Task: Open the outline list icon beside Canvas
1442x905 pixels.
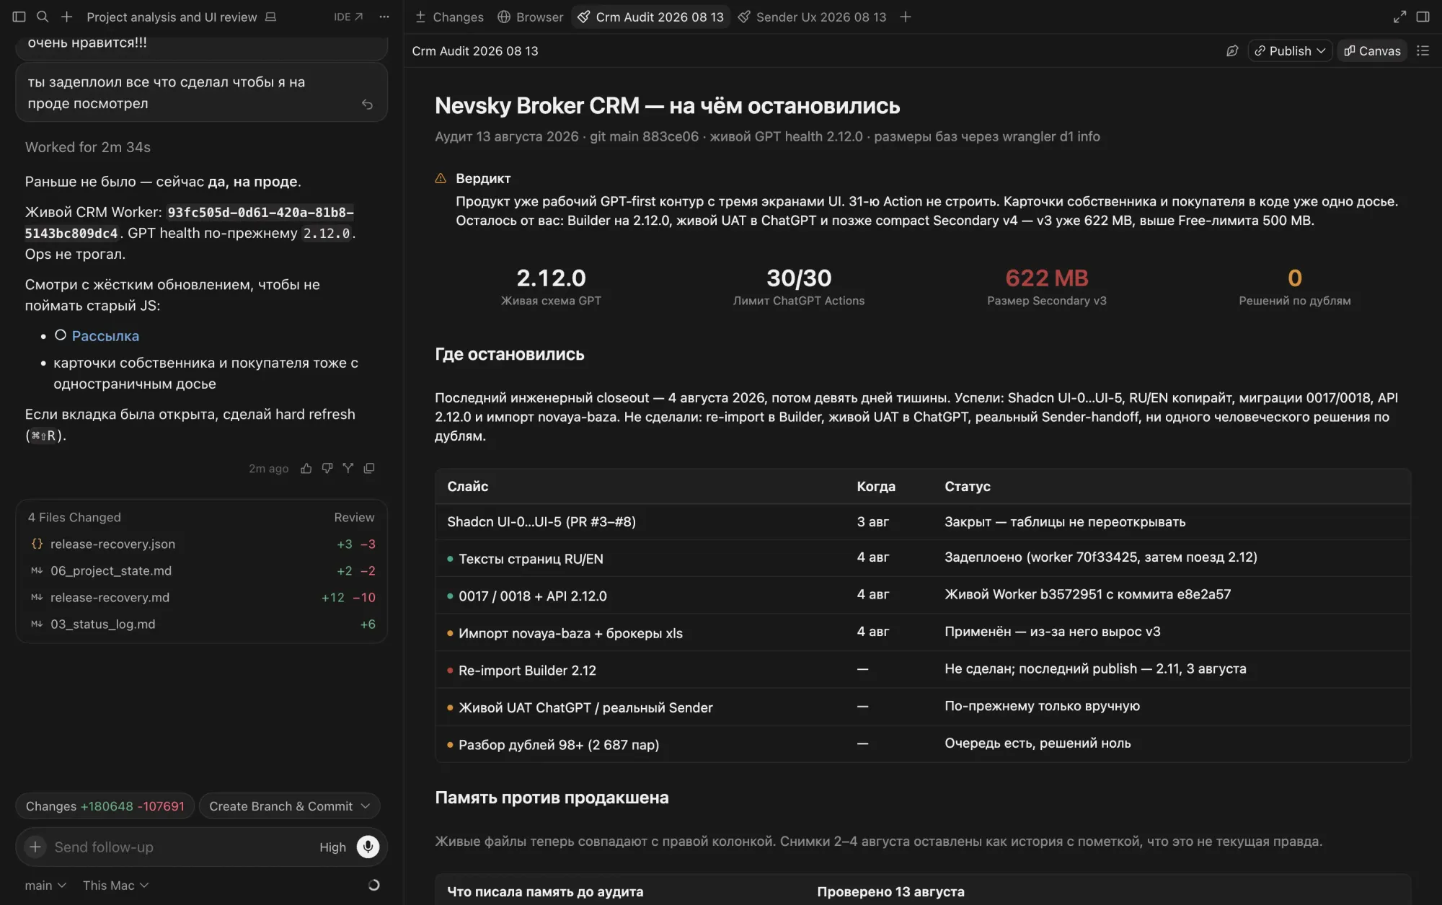Action: (x=1423, y=50)
